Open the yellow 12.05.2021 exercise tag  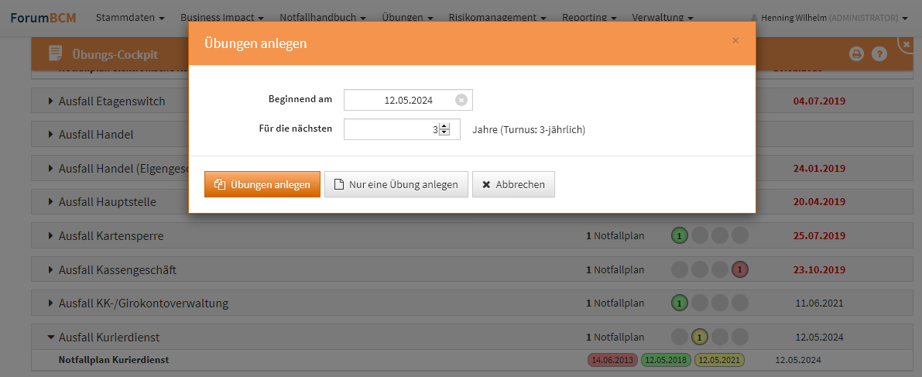pyautogui.click(x=719, y=360)
